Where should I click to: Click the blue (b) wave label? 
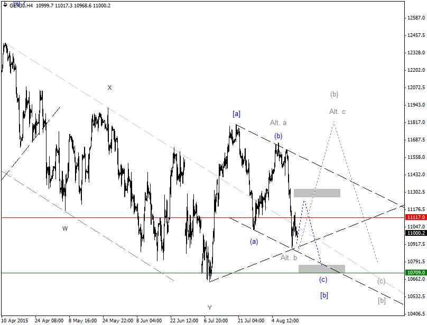tap(278, 136)
